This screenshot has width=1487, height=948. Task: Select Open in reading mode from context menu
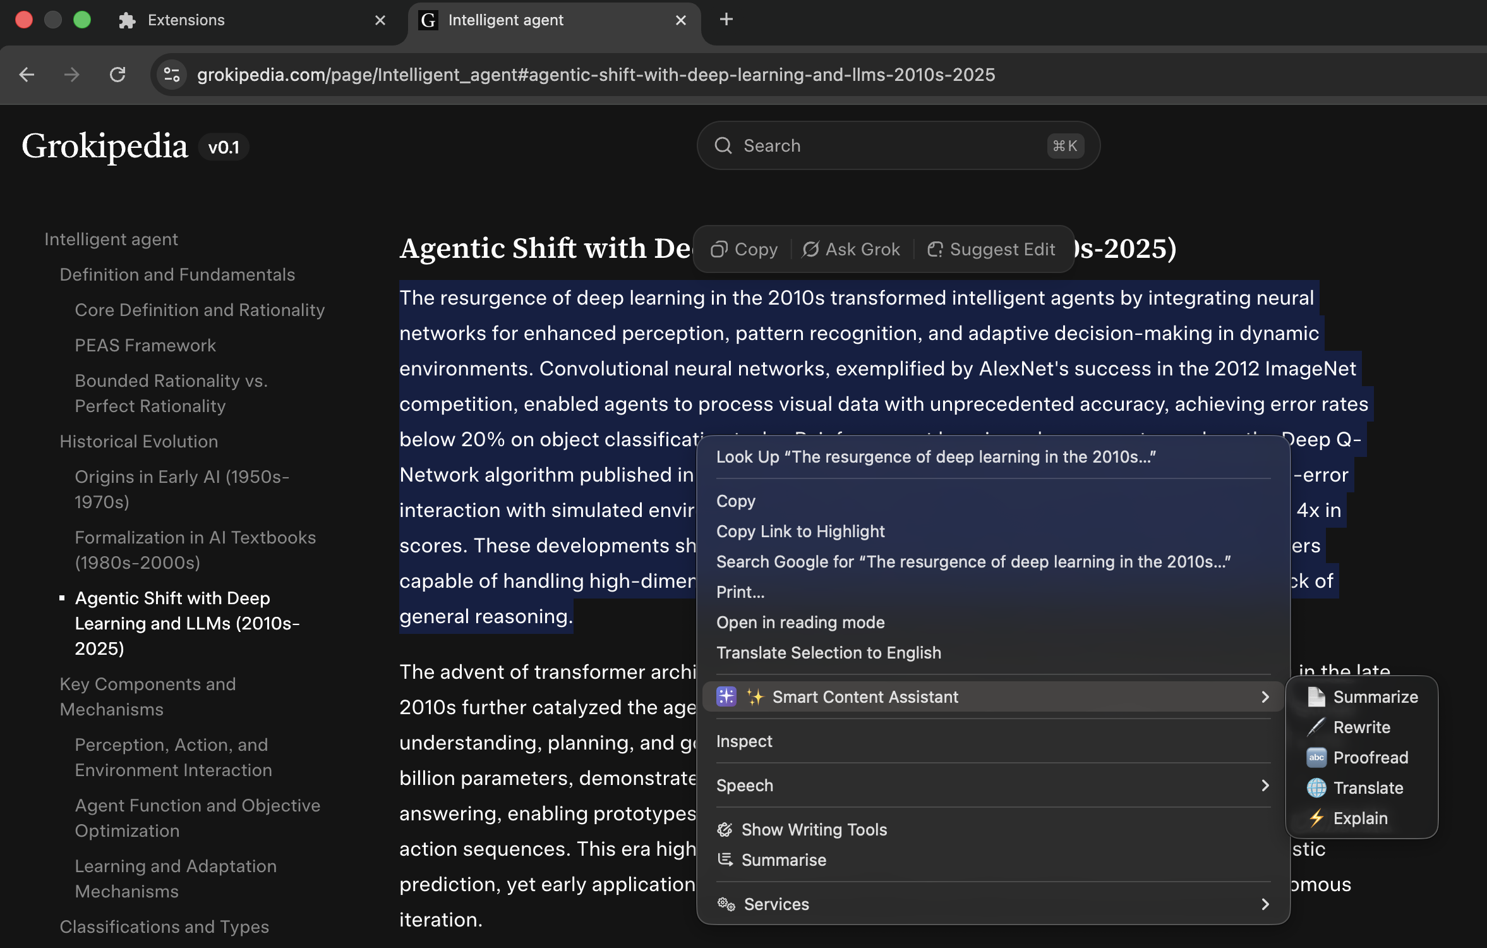(x=800, y=622)
